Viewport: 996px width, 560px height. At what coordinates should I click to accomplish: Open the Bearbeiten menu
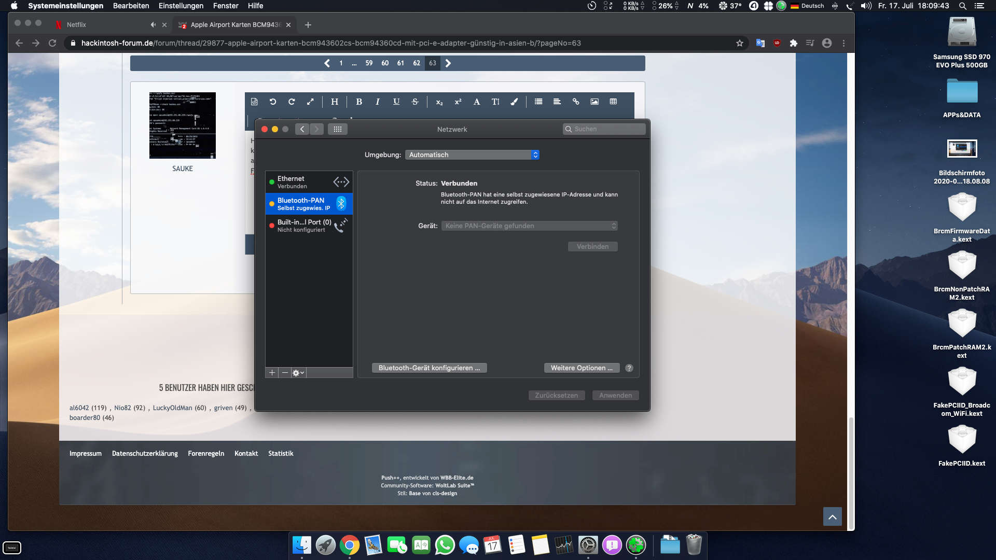point(131,6)
